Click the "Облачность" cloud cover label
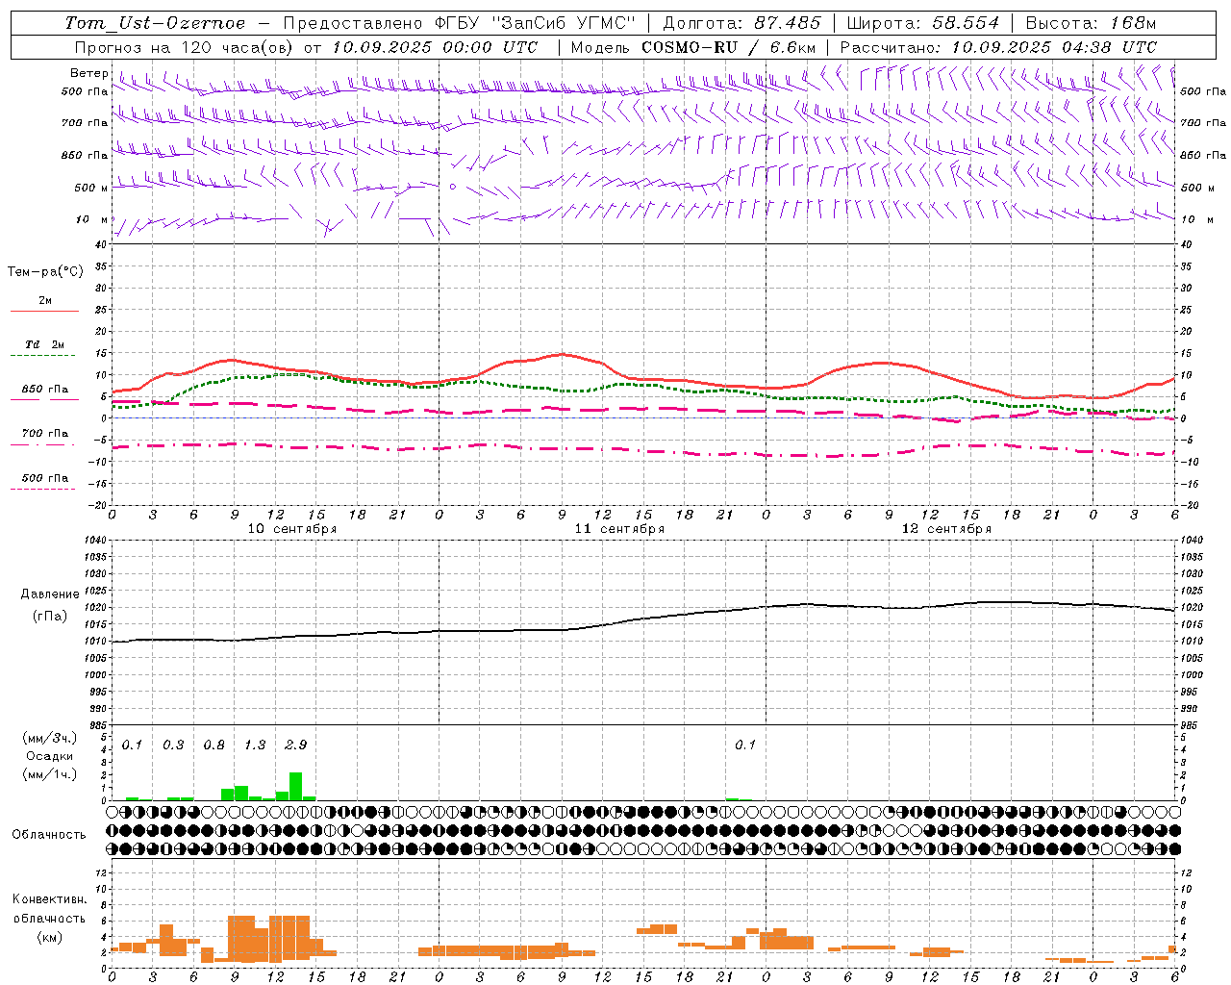Viewport: 1231px width, 985px height. pyautogui.click(x=49, y=835)
